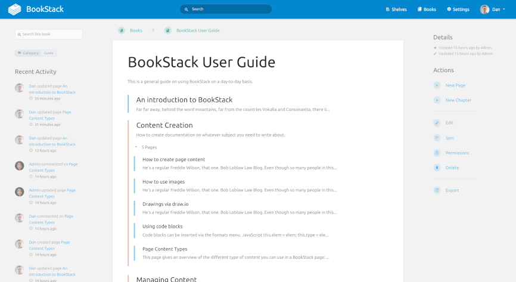Open the Sort action
Image resolution: width=516 pixels, height=282 pixels.
pos(449,138)
